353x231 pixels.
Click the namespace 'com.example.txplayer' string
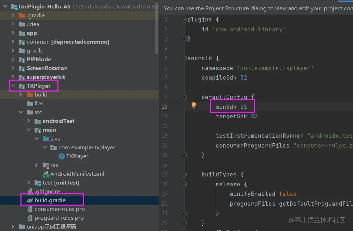click(275, 68)
